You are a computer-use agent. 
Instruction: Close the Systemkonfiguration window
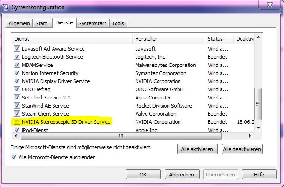pos(270,4)
